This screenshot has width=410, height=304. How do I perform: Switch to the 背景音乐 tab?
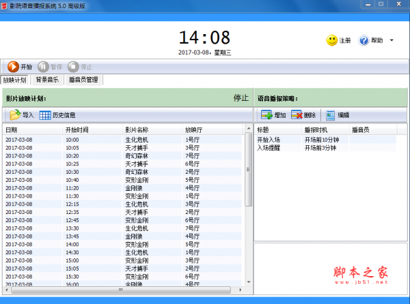(48, 80)
